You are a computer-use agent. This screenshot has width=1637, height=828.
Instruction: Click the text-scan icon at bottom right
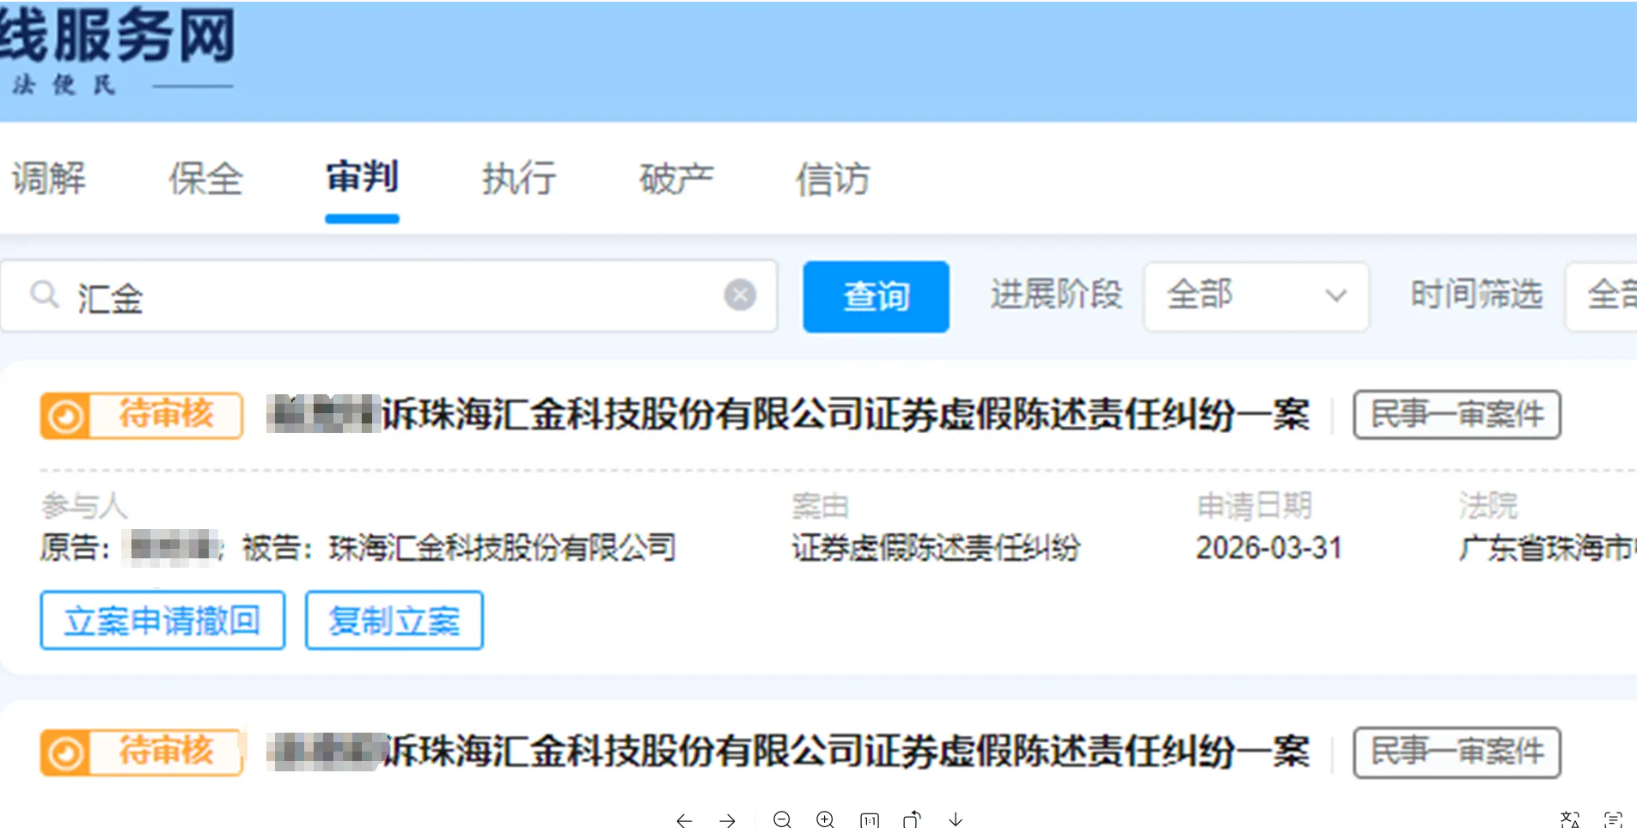(1614, 819)
